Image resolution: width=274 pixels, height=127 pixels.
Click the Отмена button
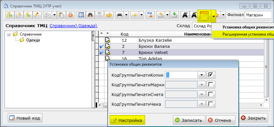(x=221, y=120)
